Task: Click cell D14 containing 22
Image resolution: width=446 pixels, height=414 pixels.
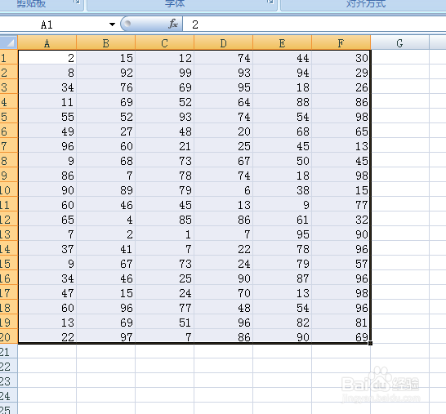Action: click(224, 249)
